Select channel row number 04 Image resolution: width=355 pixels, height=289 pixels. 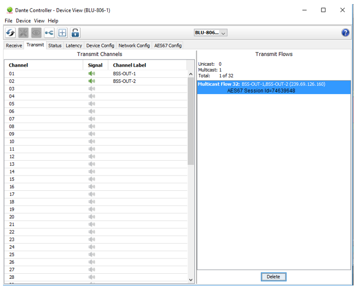pyautogui.click(x=12, y=96)
